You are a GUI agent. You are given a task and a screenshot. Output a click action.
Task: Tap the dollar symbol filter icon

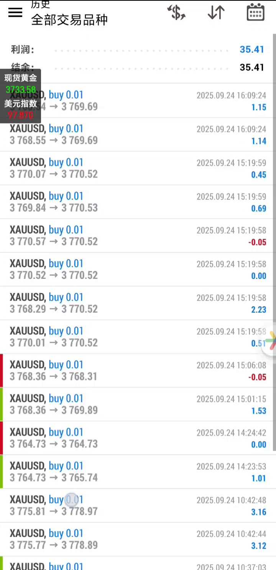pyautogui.click(x=176, y=12)
